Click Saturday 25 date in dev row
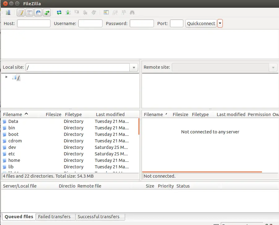This screenshot has width=279, height=225. (111, 147)
